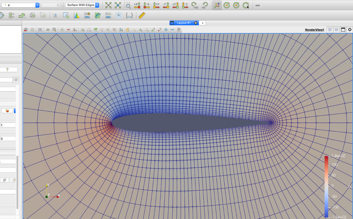The height and width of the screenshot is (219, 353).
Task: Select Points On surface tool
Action: click(x=89, y=29)
